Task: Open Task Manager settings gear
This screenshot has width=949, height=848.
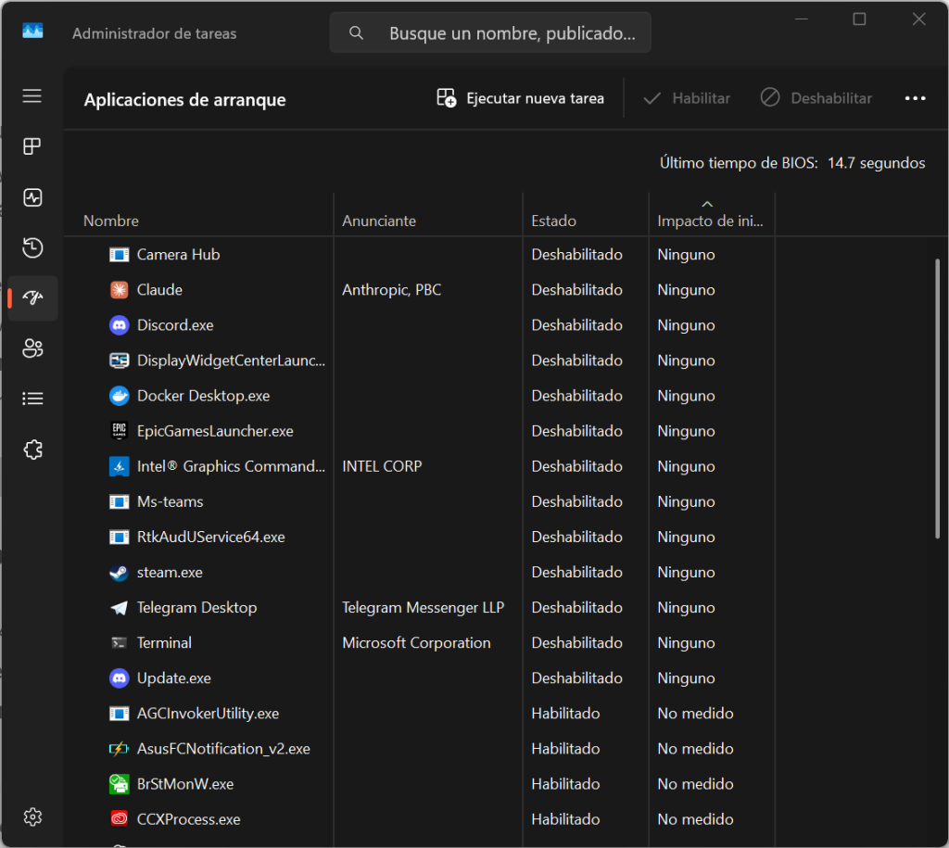Action: click(x=32, y=816)
